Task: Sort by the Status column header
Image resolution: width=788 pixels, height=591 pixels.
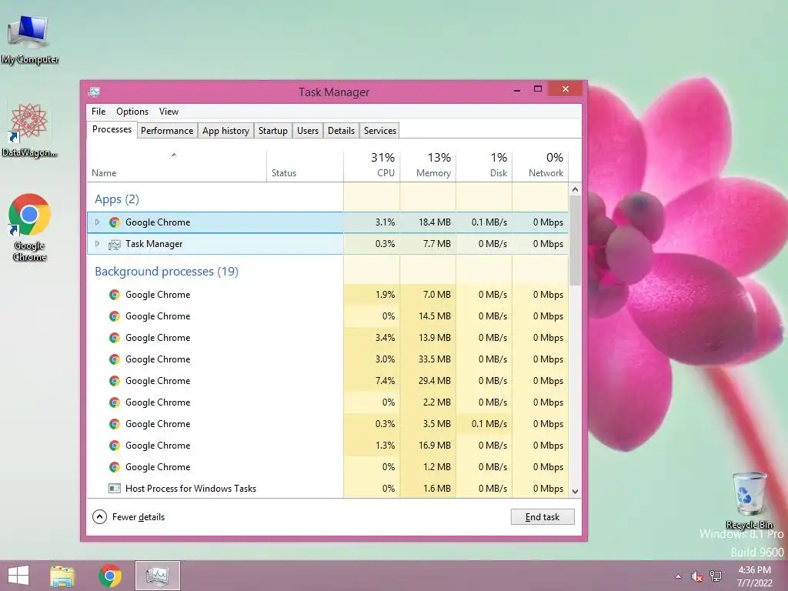Action: point(305,165)
